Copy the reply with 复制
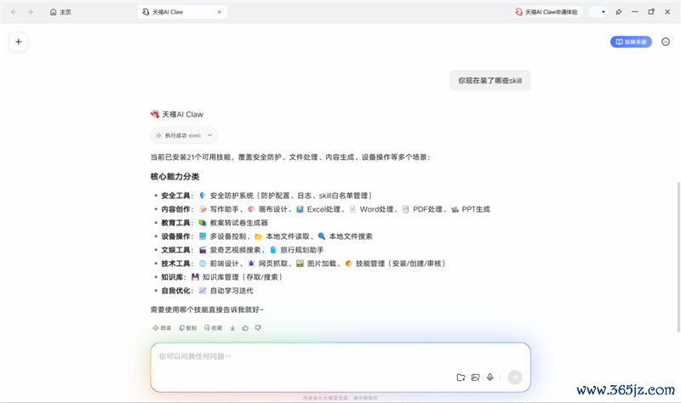The height and width of the screenshot is (403, 681). (188, 328)
